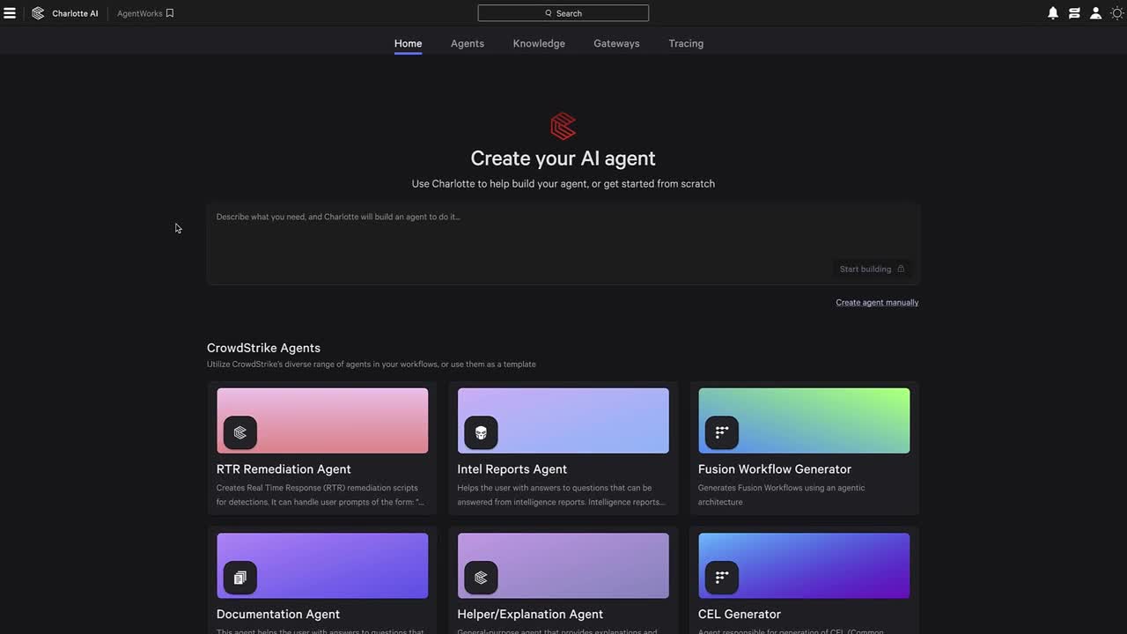
Task: Go to the Tracing tab
Action: 686,43
